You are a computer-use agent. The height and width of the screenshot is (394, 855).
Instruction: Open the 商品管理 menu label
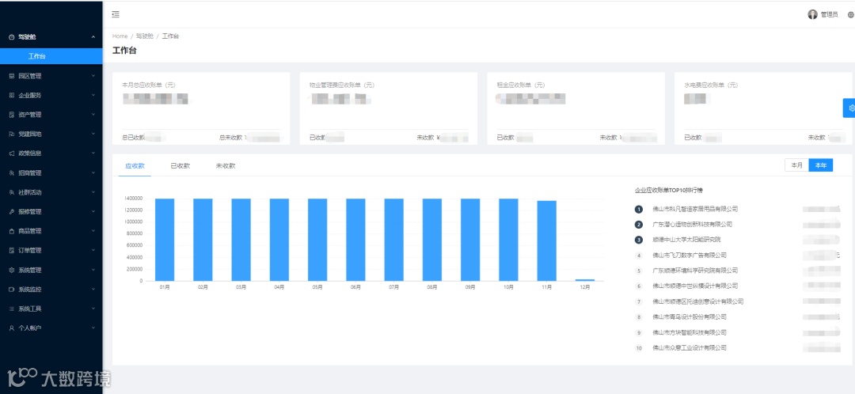pyautogui.click(x=30, y=231)
